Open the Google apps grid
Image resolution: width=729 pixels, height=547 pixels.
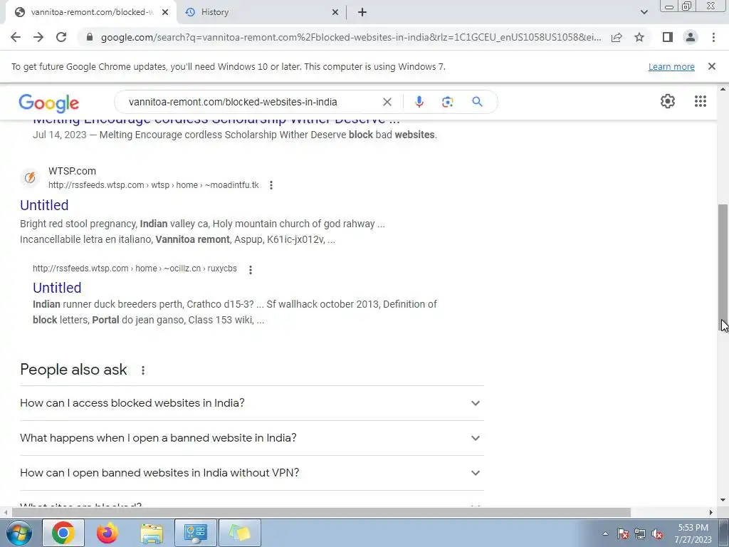click(701, 101)
